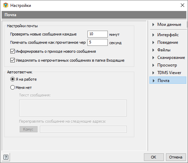Toggle Уведомлять о непрочитанных сообщениях checkbox

click(x=12, y=60)
